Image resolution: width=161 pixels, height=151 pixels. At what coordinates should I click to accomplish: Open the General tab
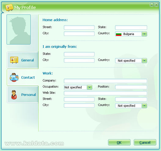pos(23,60)
